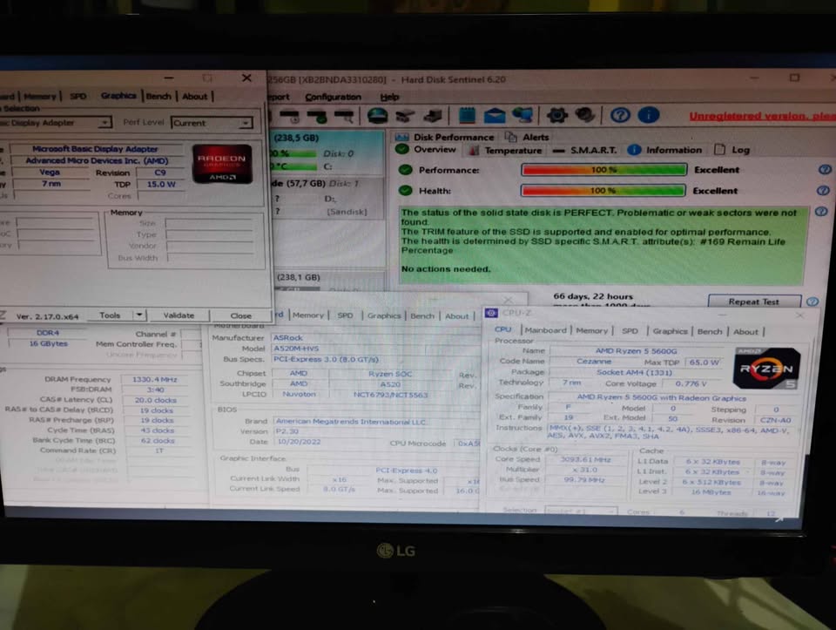
Task: Click the Ryzen 5 logo in CPU-Z CPU window
Action: 766,368
